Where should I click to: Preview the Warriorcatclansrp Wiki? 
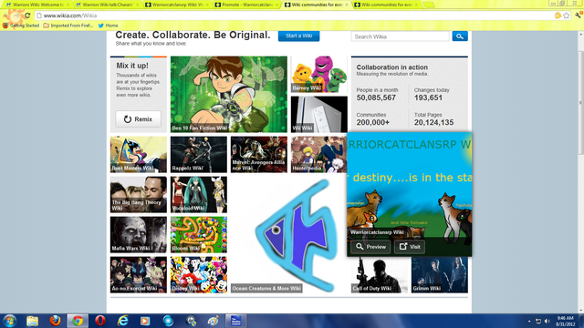370,247
